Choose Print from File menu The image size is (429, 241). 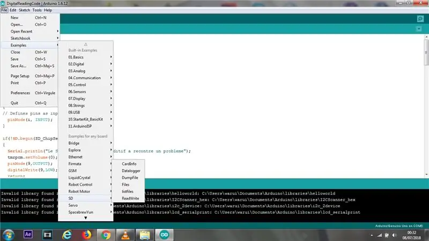(30, 83)
